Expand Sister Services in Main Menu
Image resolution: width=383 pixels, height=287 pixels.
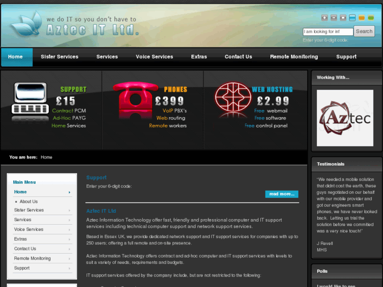point(70,210)
